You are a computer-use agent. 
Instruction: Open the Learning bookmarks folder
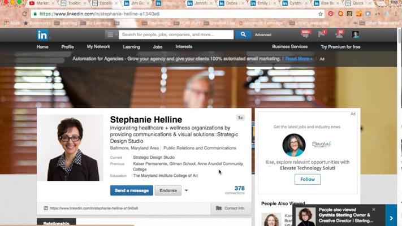point(66,23)
